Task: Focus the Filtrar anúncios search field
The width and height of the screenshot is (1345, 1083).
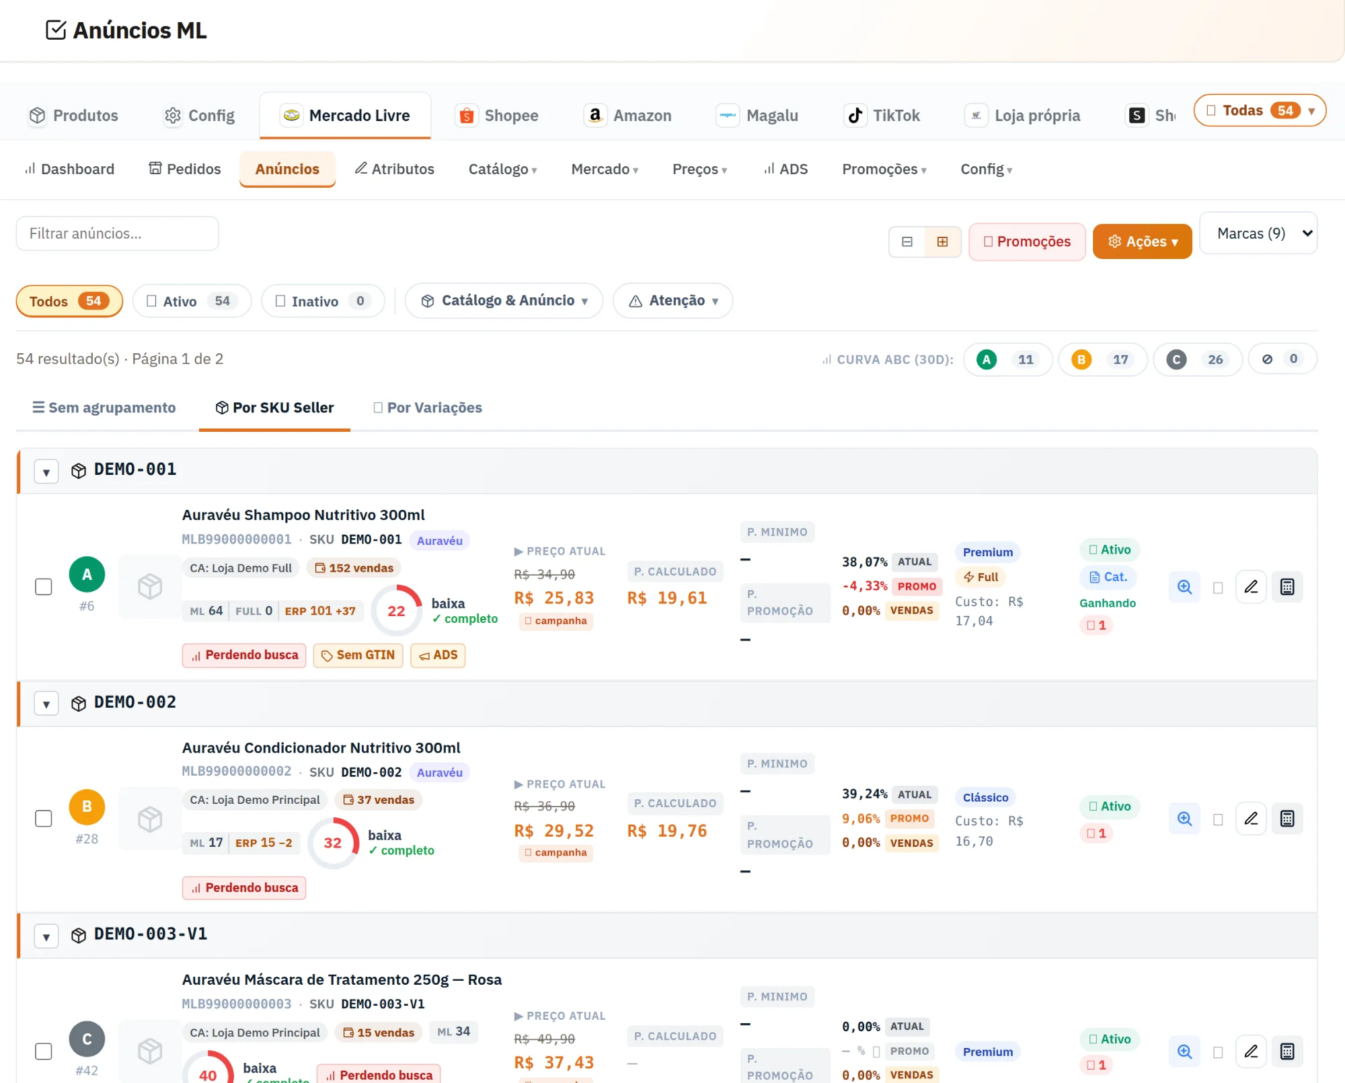Action: click(x=118, y=233)
